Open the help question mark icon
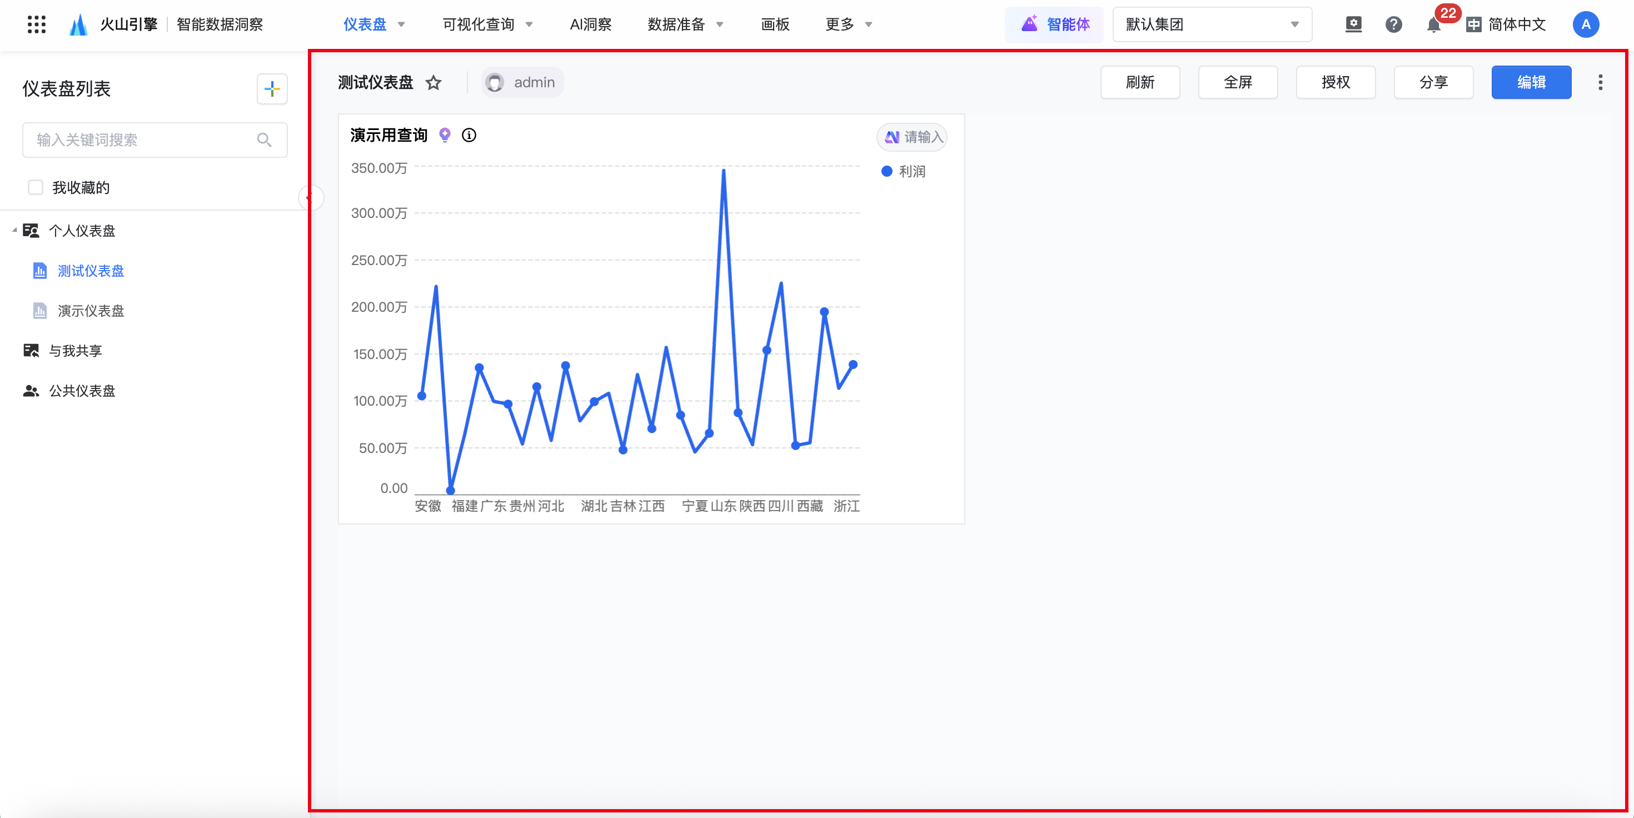 coord(1393,25)
